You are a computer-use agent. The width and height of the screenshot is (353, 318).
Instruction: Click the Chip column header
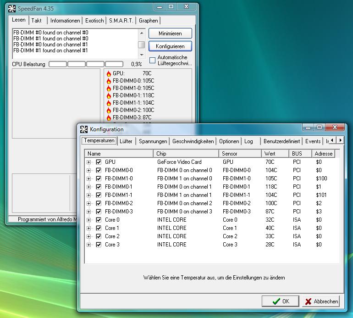coord(186,154)
